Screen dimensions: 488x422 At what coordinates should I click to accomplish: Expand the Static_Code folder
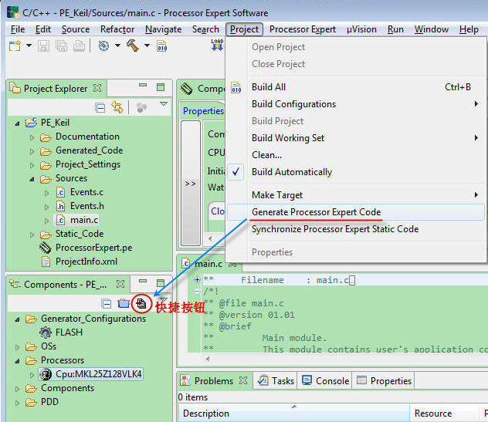tap(32, 235)
